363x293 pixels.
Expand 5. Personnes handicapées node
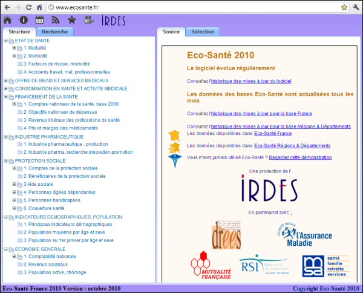14,200
